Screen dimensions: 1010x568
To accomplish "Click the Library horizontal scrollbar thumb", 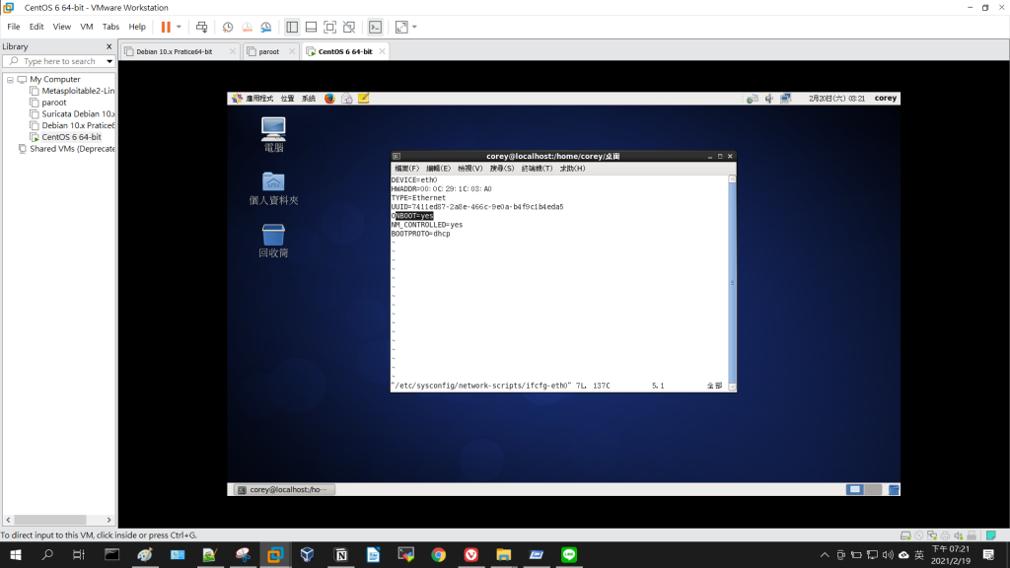I will 50,520.
